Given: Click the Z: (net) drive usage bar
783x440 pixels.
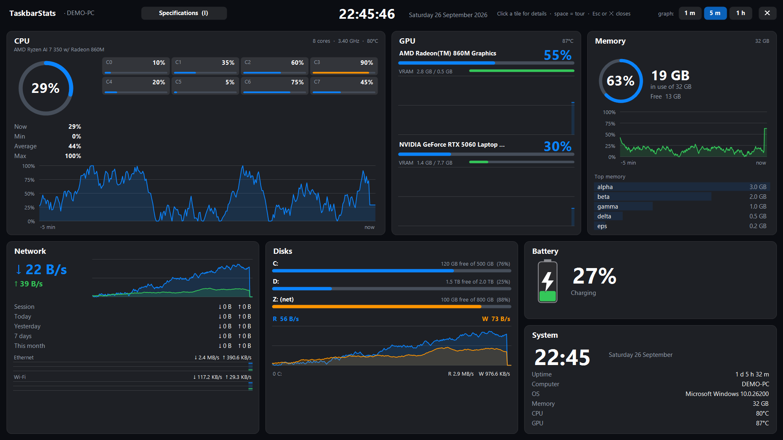Looking at the screenshot, I should tap(391, 307).
